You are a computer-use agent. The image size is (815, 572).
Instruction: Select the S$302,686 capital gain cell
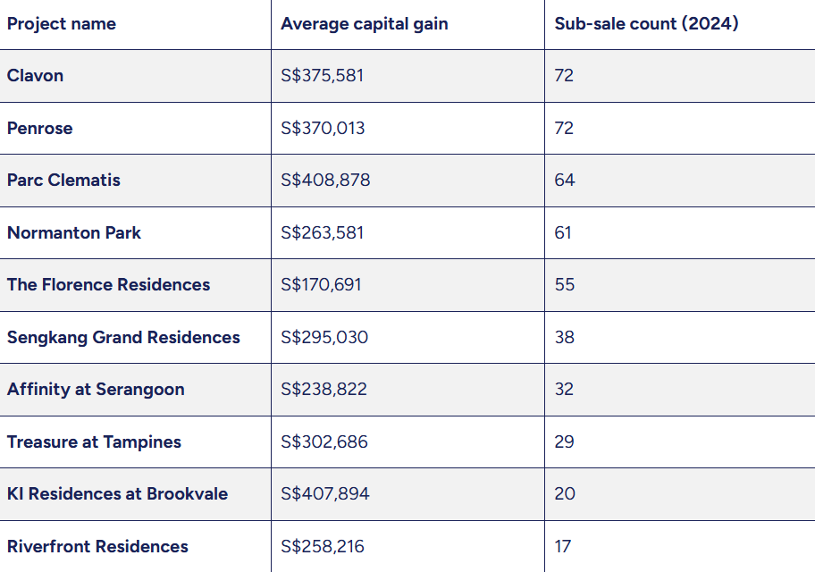click(x=323, y=442)
